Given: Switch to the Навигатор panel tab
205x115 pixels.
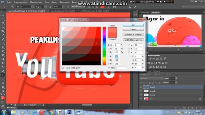Looking at the screenshot, I should coord(155,13).
